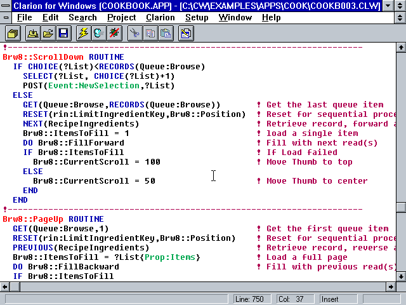Save the file with the floppy disk icon
406x305 pixels.
pos(63,34)
